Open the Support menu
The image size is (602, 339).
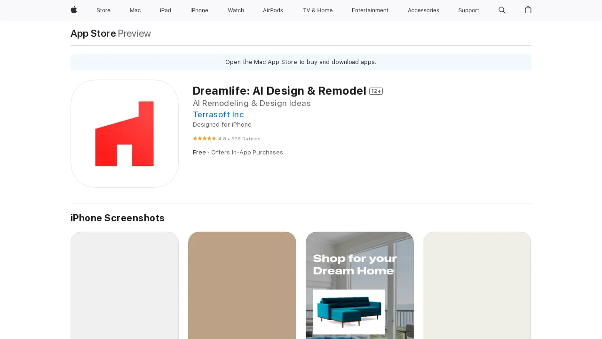click(x=469, y=10)
